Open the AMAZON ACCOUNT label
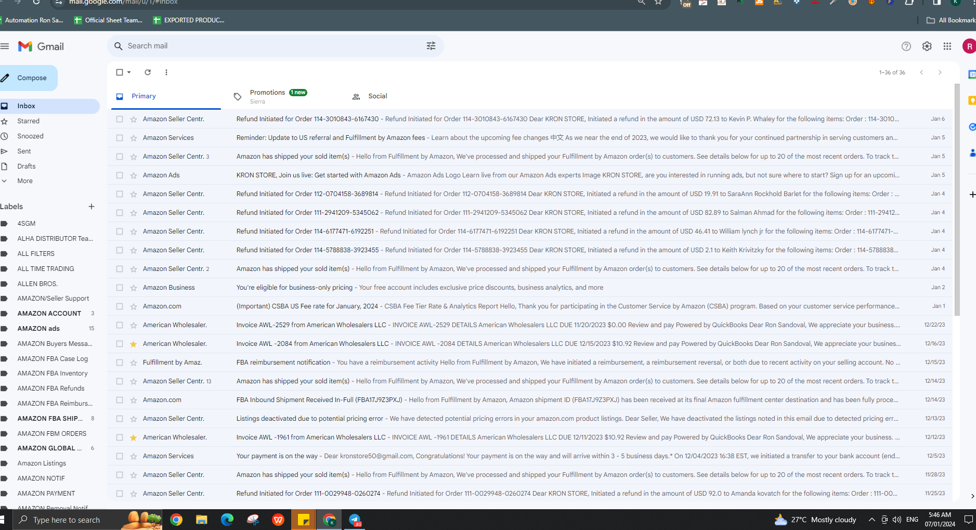 (x=50, y=314)
